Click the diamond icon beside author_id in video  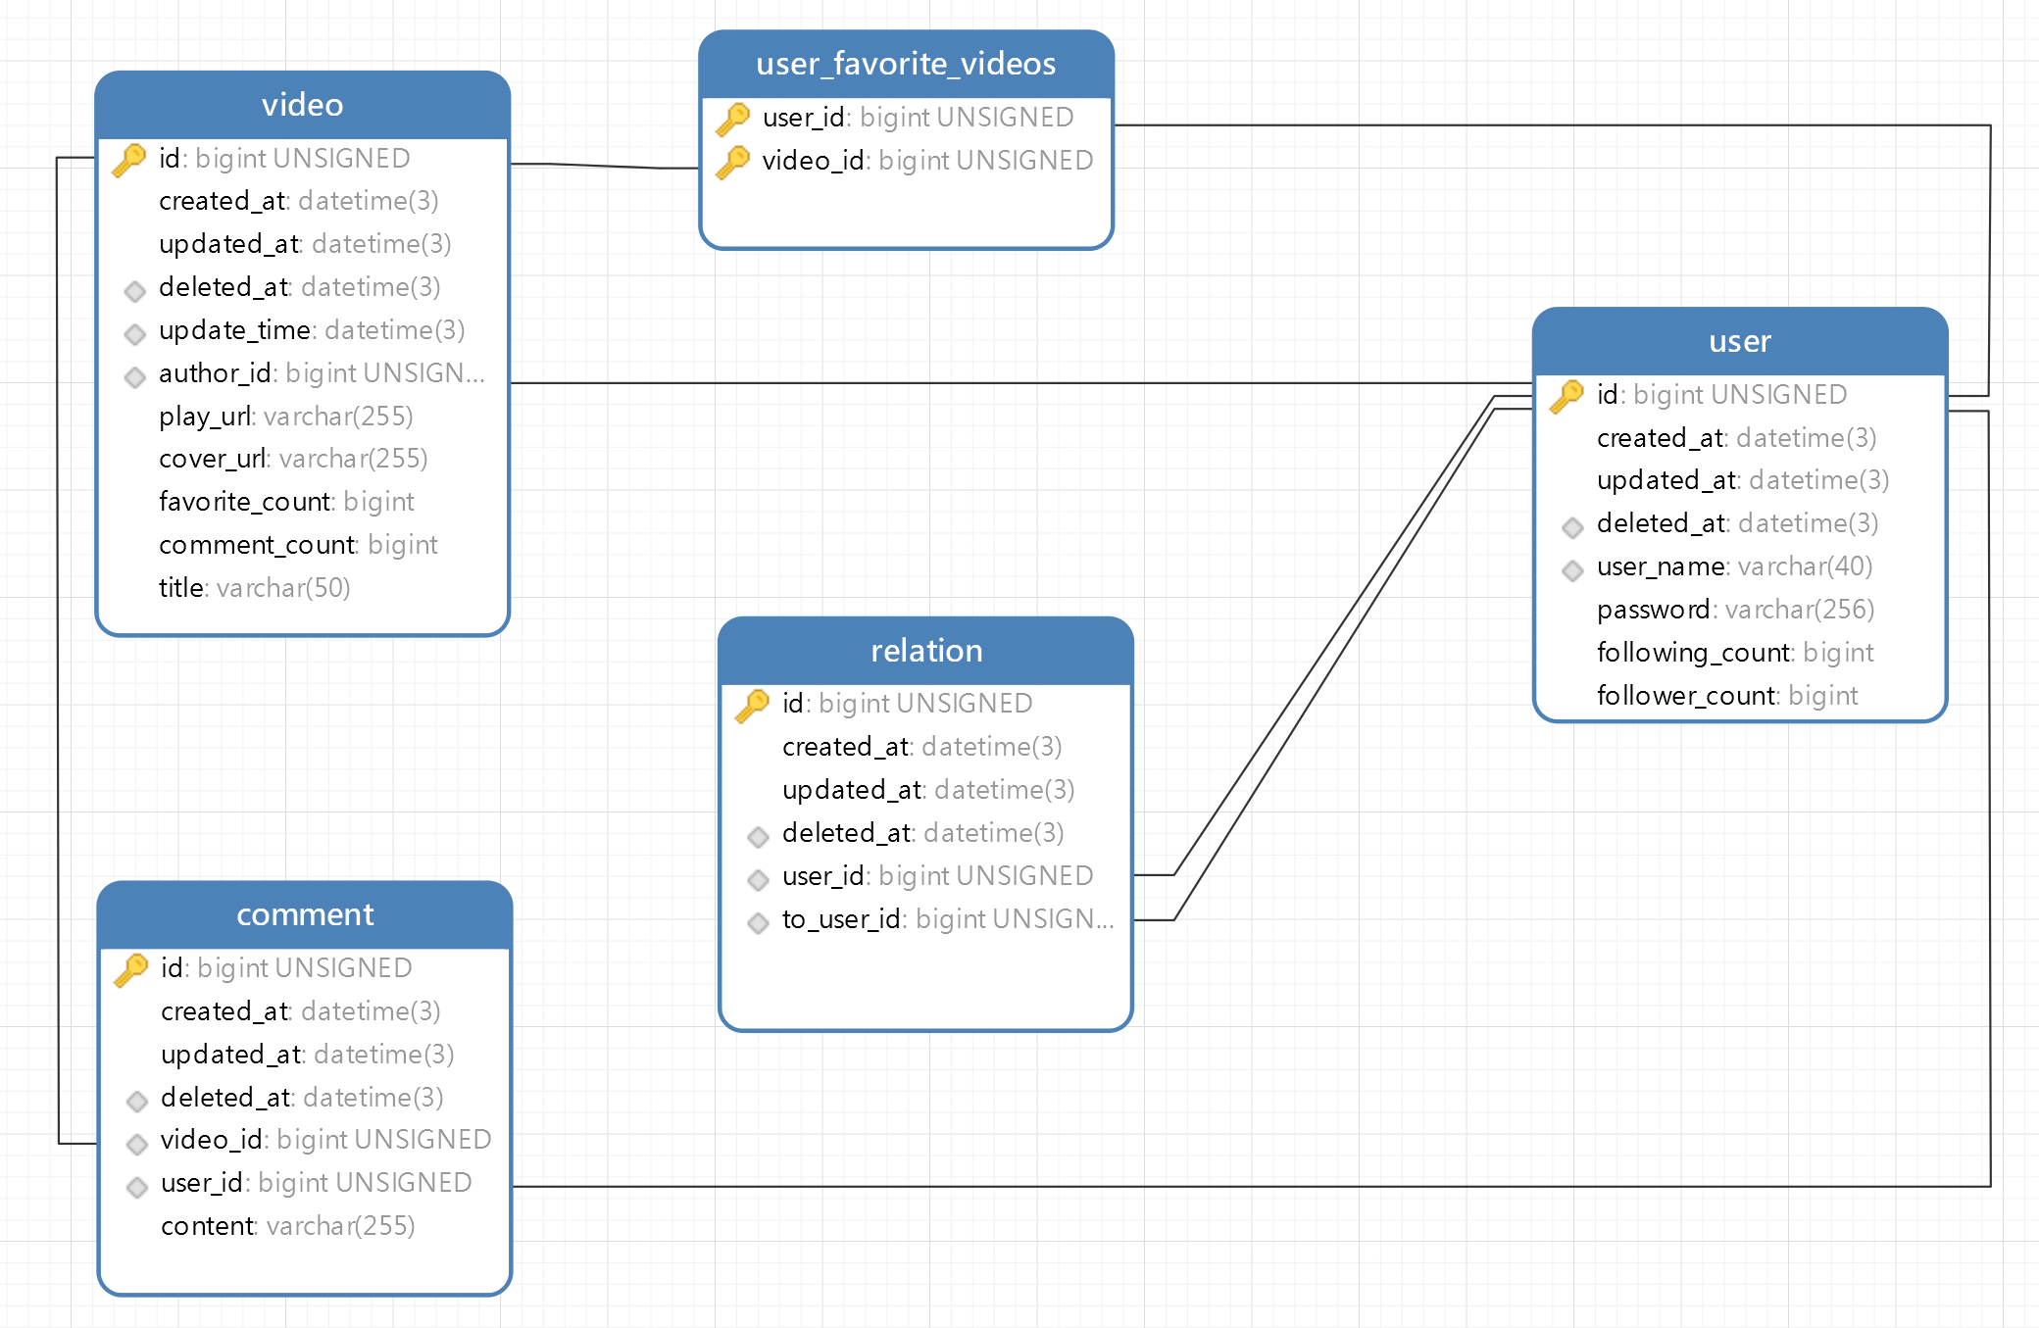tap(135, 376)
